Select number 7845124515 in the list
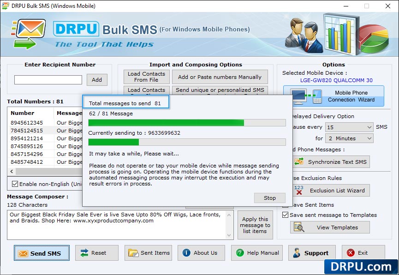The width and height of the screenshot is (399, 275). [27, 131]
